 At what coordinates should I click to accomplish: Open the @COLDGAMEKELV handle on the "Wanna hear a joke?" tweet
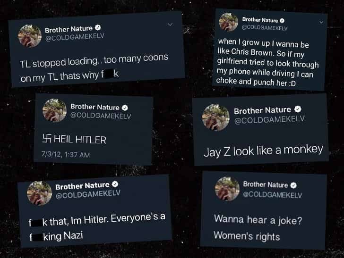click(x=273, y=194)
